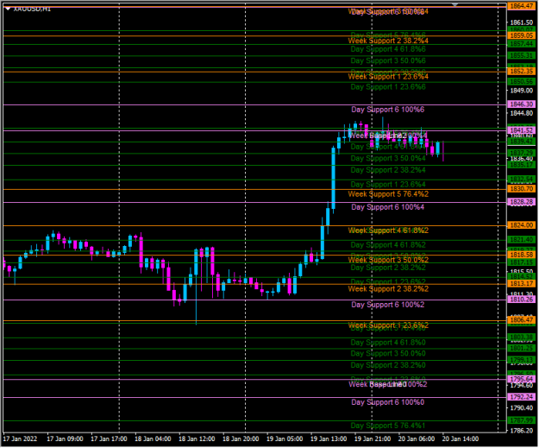The height and width of the screenshot is (448, 539).
Task: Click the green 1839.42 price tag
Action: click(x=522, y=142)
